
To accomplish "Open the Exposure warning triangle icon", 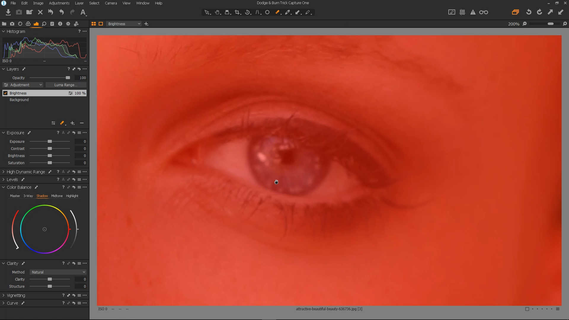I will (x=473, y=12).
